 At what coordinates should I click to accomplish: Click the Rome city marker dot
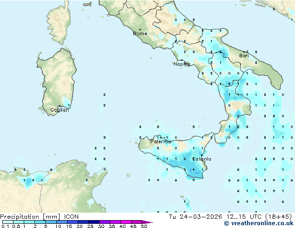click(140, 29)
